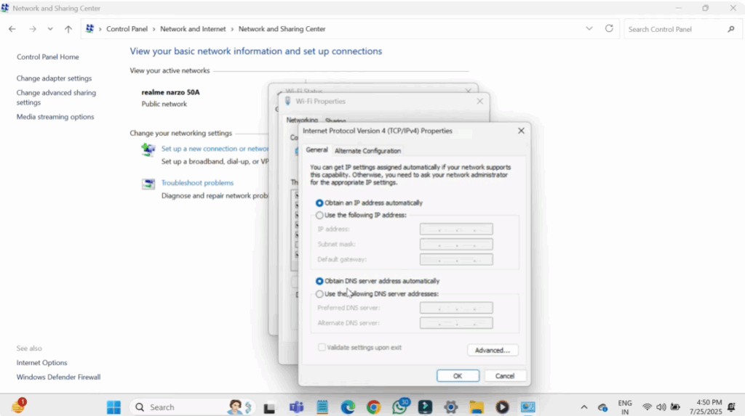Open the battery tray icon
745x416 pixels.
coord(675,407)
